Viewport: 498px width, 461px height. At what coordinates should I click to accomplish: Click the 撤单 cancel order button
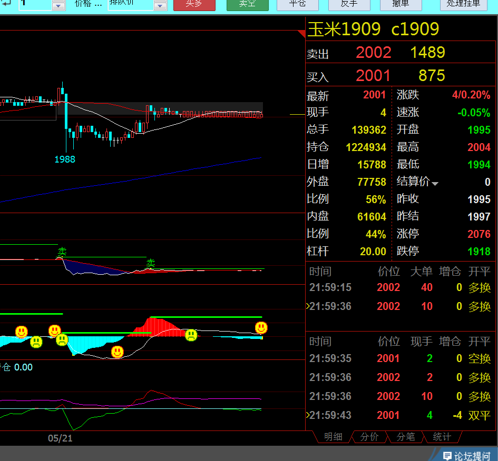coord(401,4)
